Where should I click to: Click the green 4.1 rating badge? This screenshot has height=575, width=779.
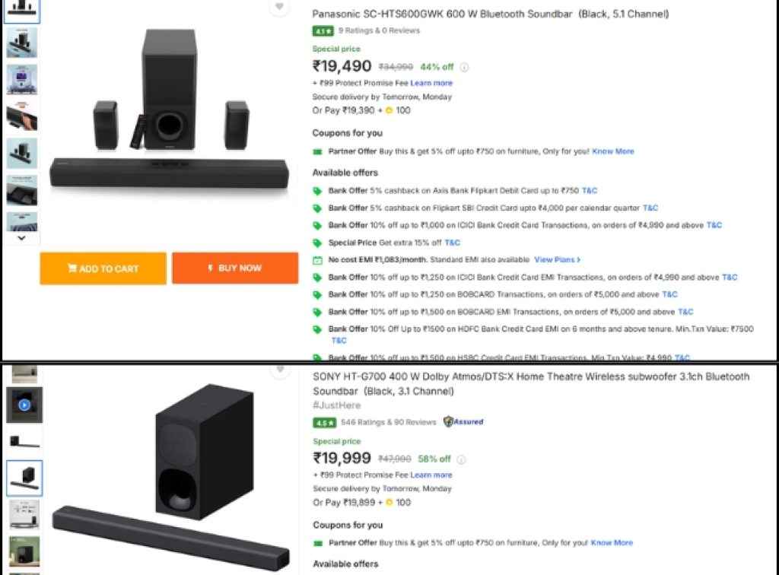324,30
